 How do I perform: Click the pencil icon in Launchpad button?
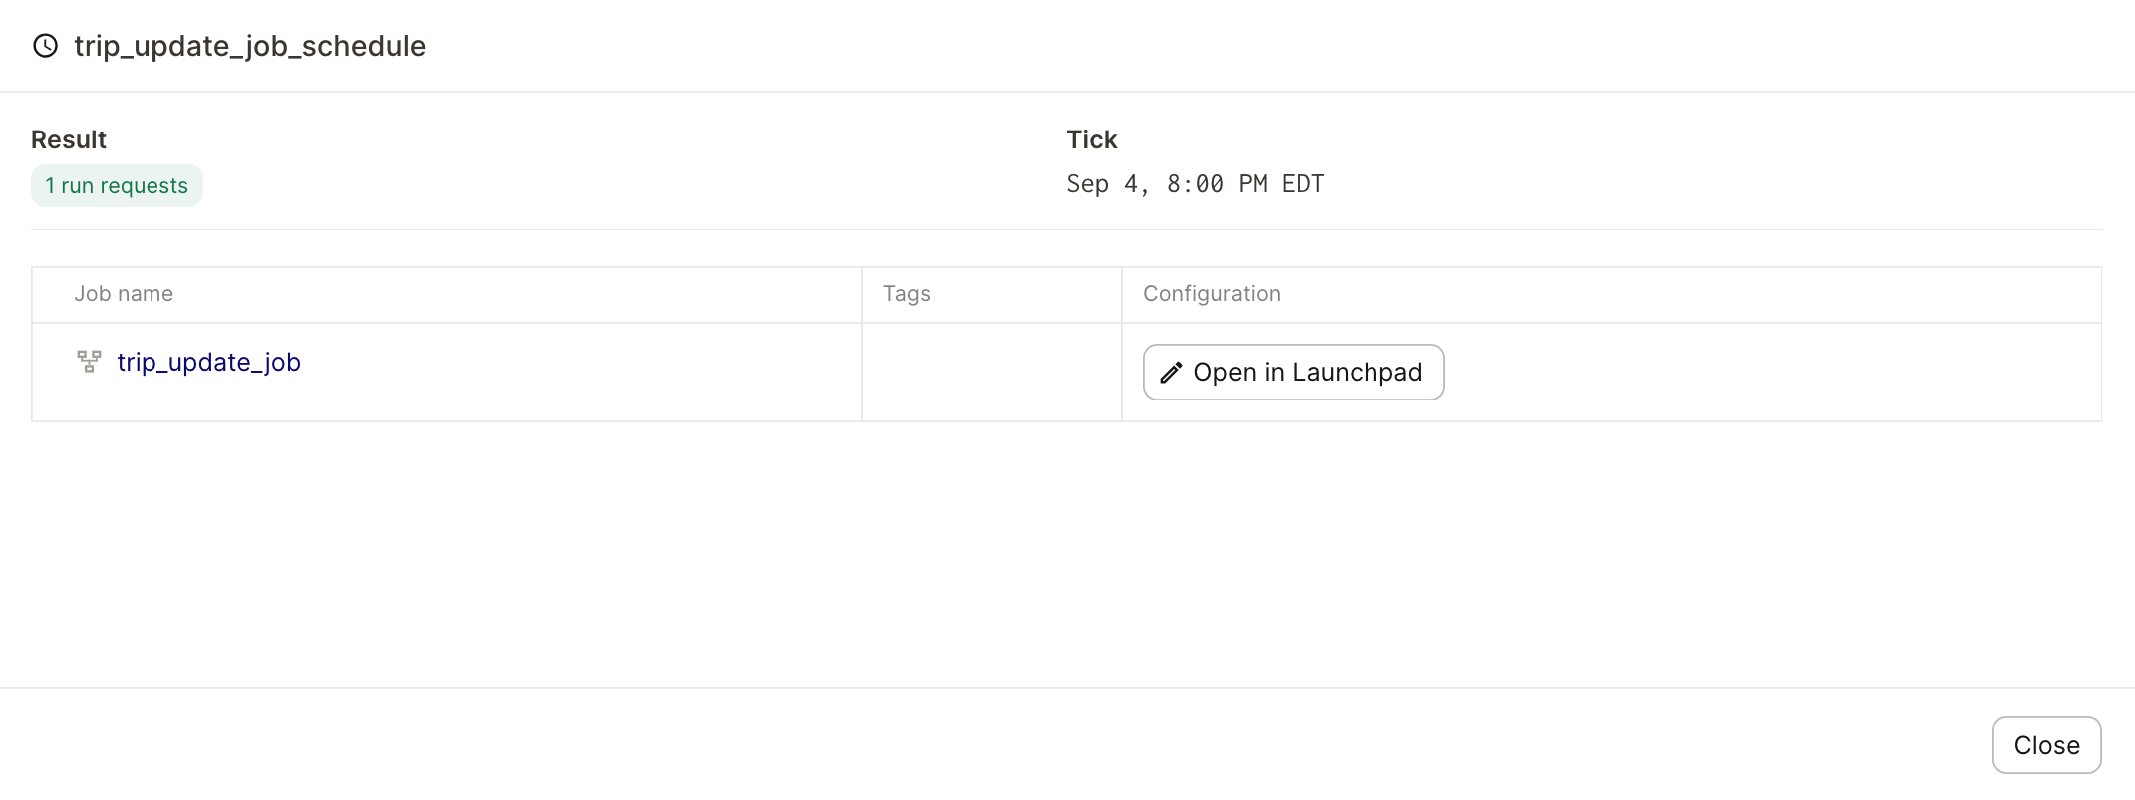pos(1172,373)
